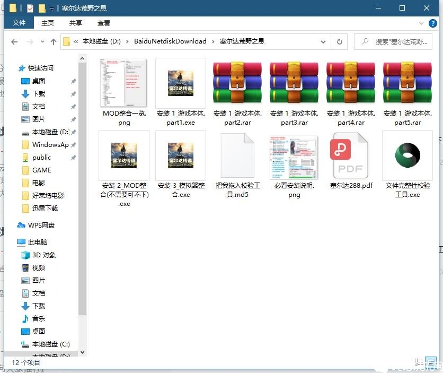Open 文档 under 此电脑
The height and width of the screenshot is (373, 443).
pos(38,293)
